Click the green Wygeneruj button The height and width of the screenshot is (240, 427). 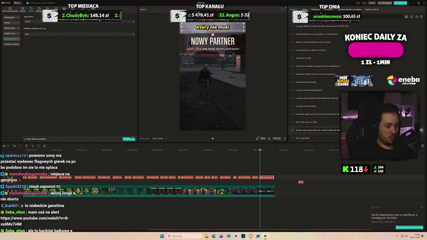point(129,139)
